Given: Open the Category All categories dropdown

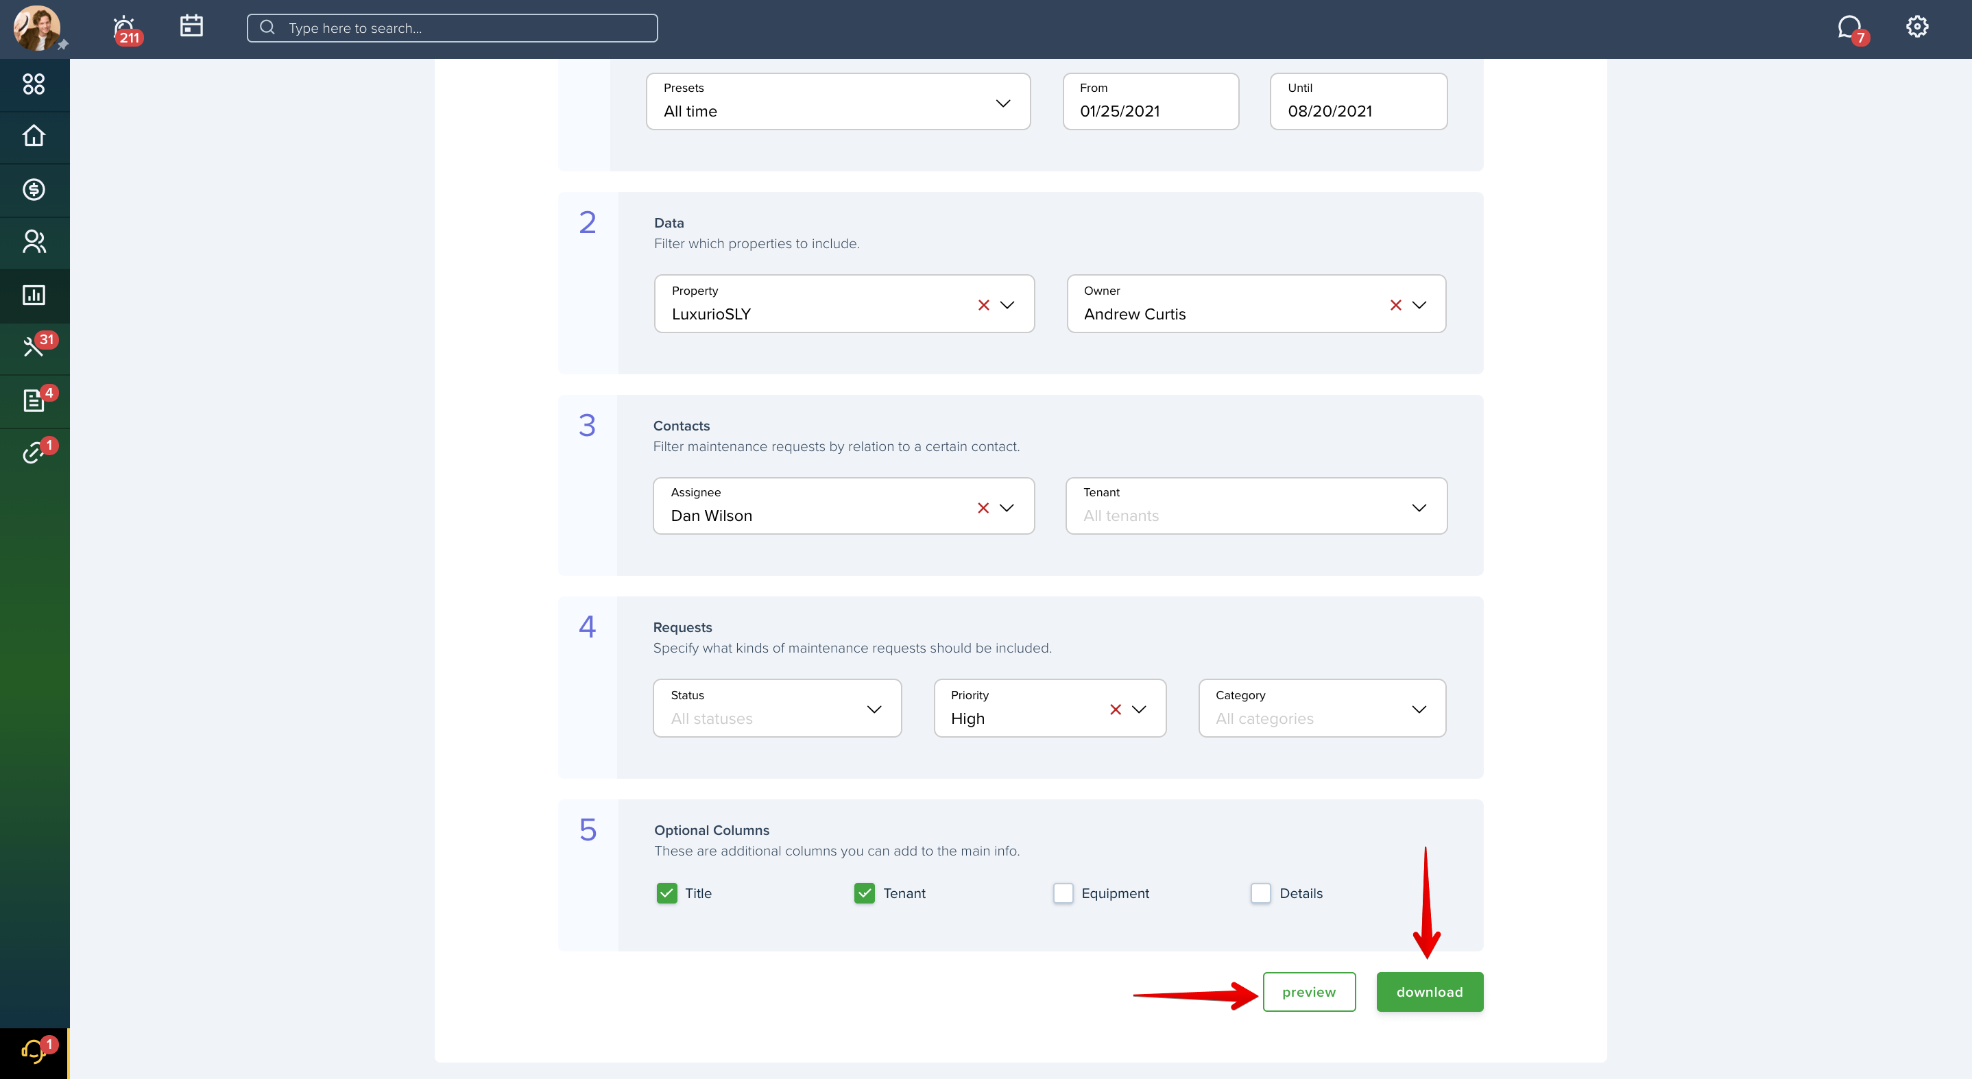Looking at the screenshot, I should [x=1322, y=708].
